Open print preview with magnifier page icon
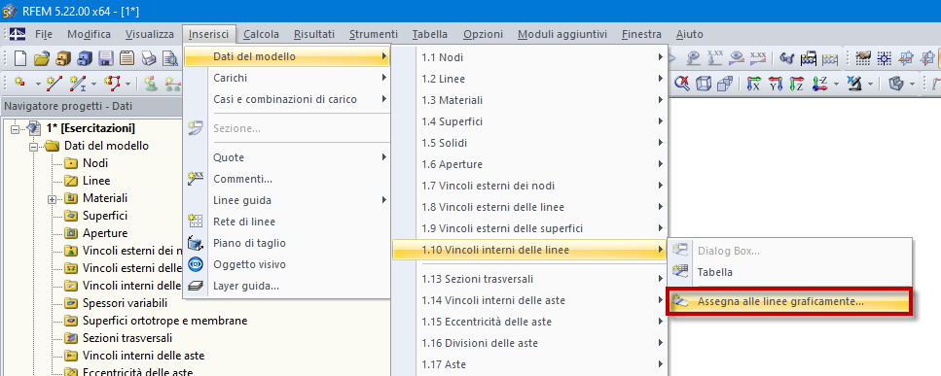This screenshot has width=941, height=376. point(170,58)
